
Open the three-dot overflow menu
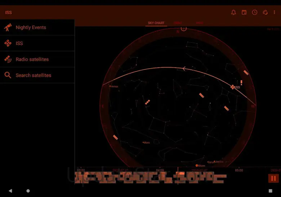point(275,12)
